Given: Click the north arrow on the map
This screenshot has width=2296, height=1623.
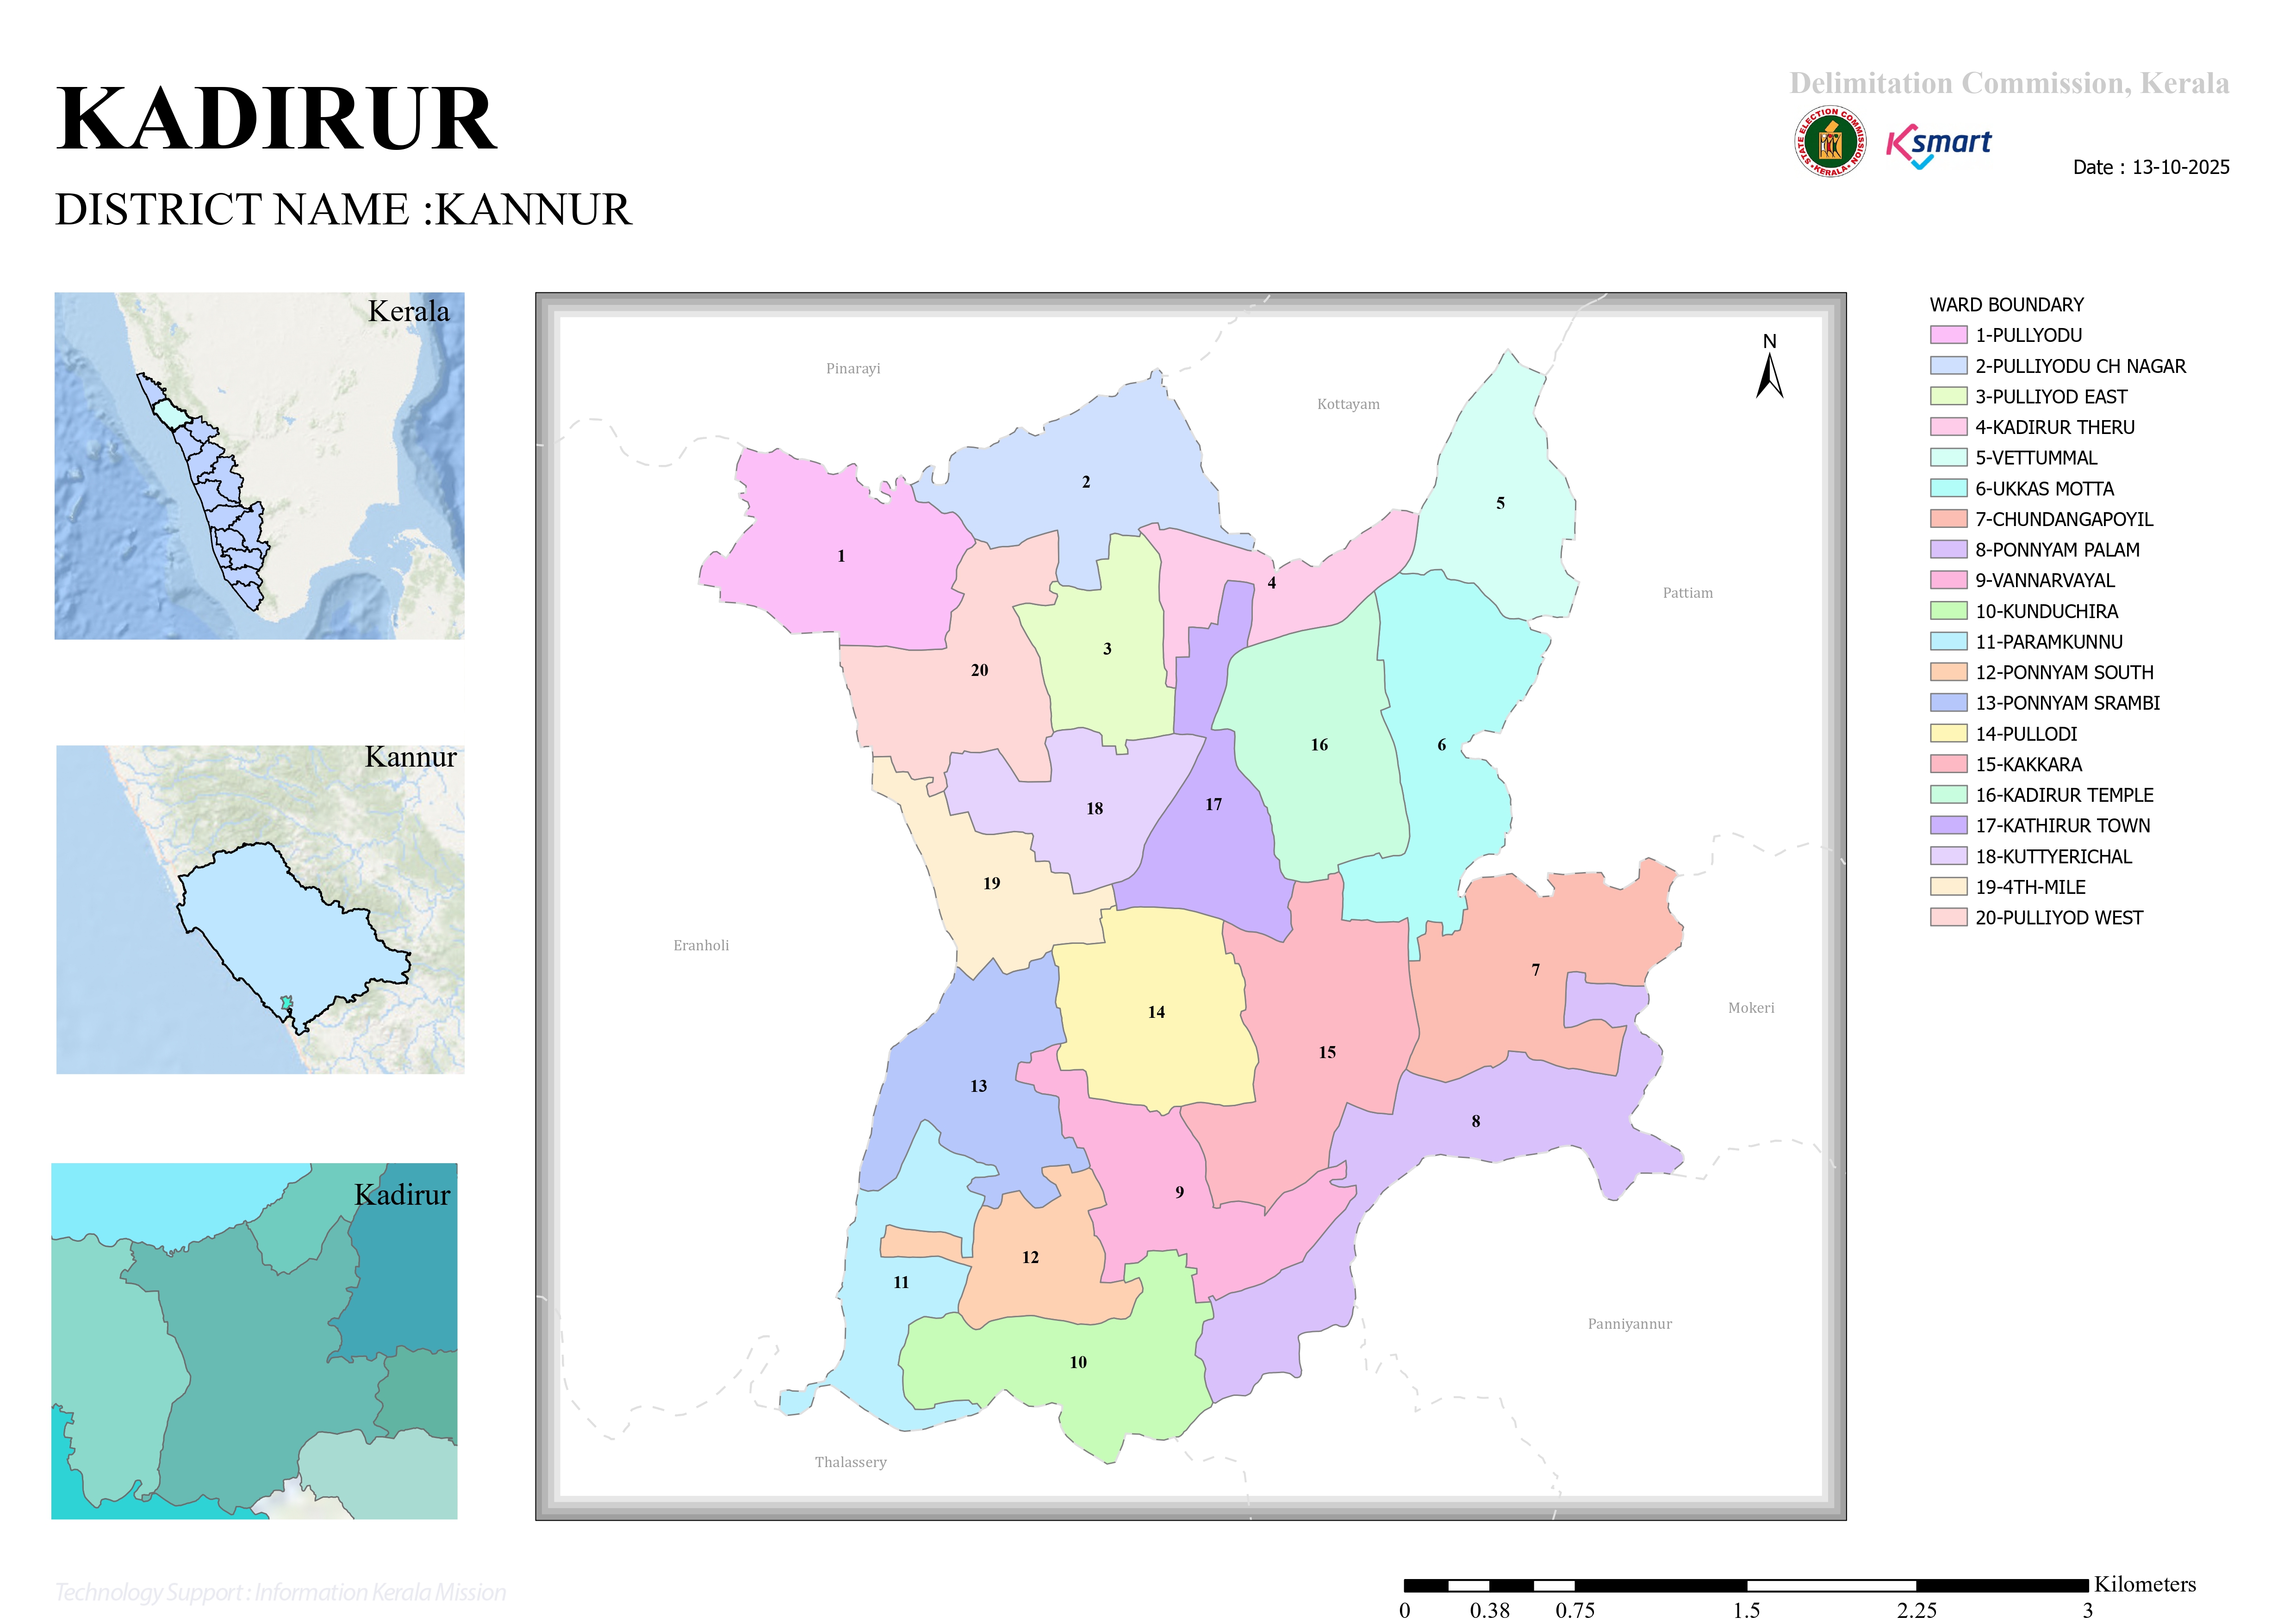Looking at the screenshot, I should coord(1770,366).
